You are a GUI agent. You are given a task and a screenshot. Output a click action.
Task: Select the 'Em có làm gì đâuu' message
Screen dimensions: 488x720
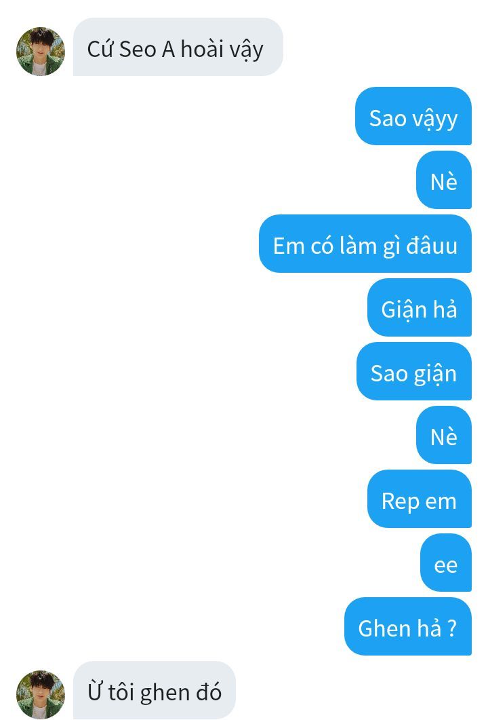click(365, 244)
